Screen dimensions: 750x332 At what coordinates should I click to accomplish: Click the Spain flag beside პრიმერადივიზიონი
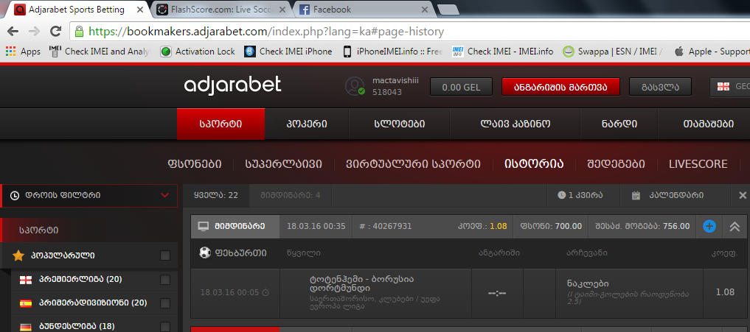click(x=25, y=303)
